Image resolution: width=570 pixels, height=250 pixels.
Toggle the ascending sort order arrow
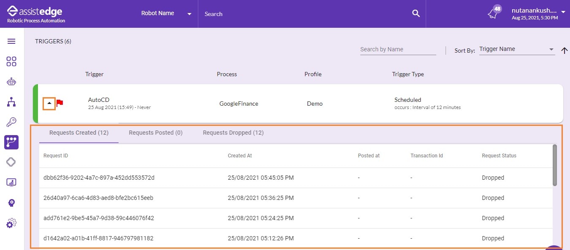[565, 51]
